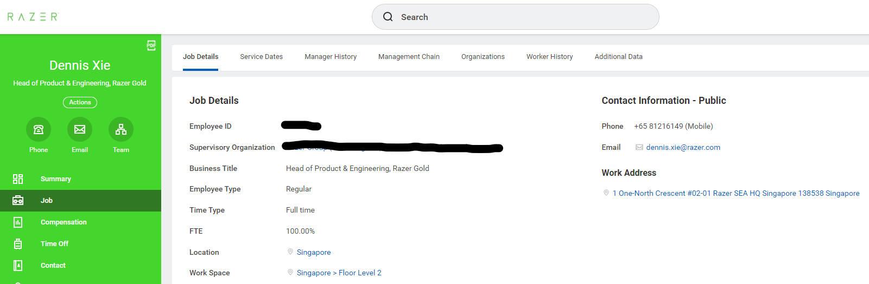The width and height of the screenshot is (869, 284).
Task: Switch to the Service Dates tab
Action: click(x=261, y=57)
